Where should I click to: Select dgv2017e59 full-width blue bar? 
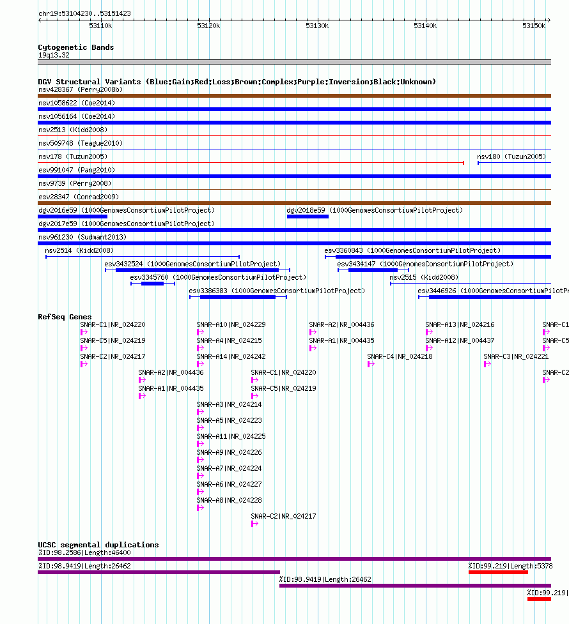coord(295,230)
